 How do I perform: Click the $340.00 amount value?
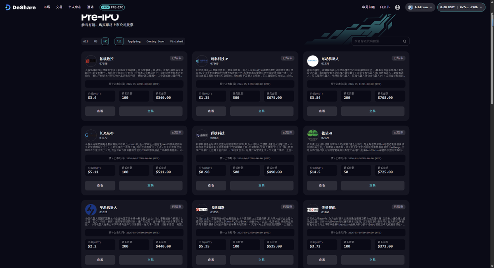163,98
